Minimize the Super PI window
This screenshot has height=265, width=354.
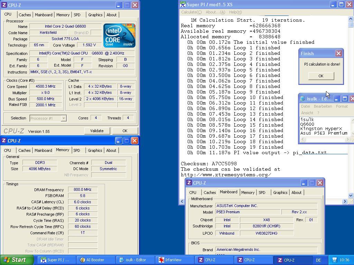333,4
